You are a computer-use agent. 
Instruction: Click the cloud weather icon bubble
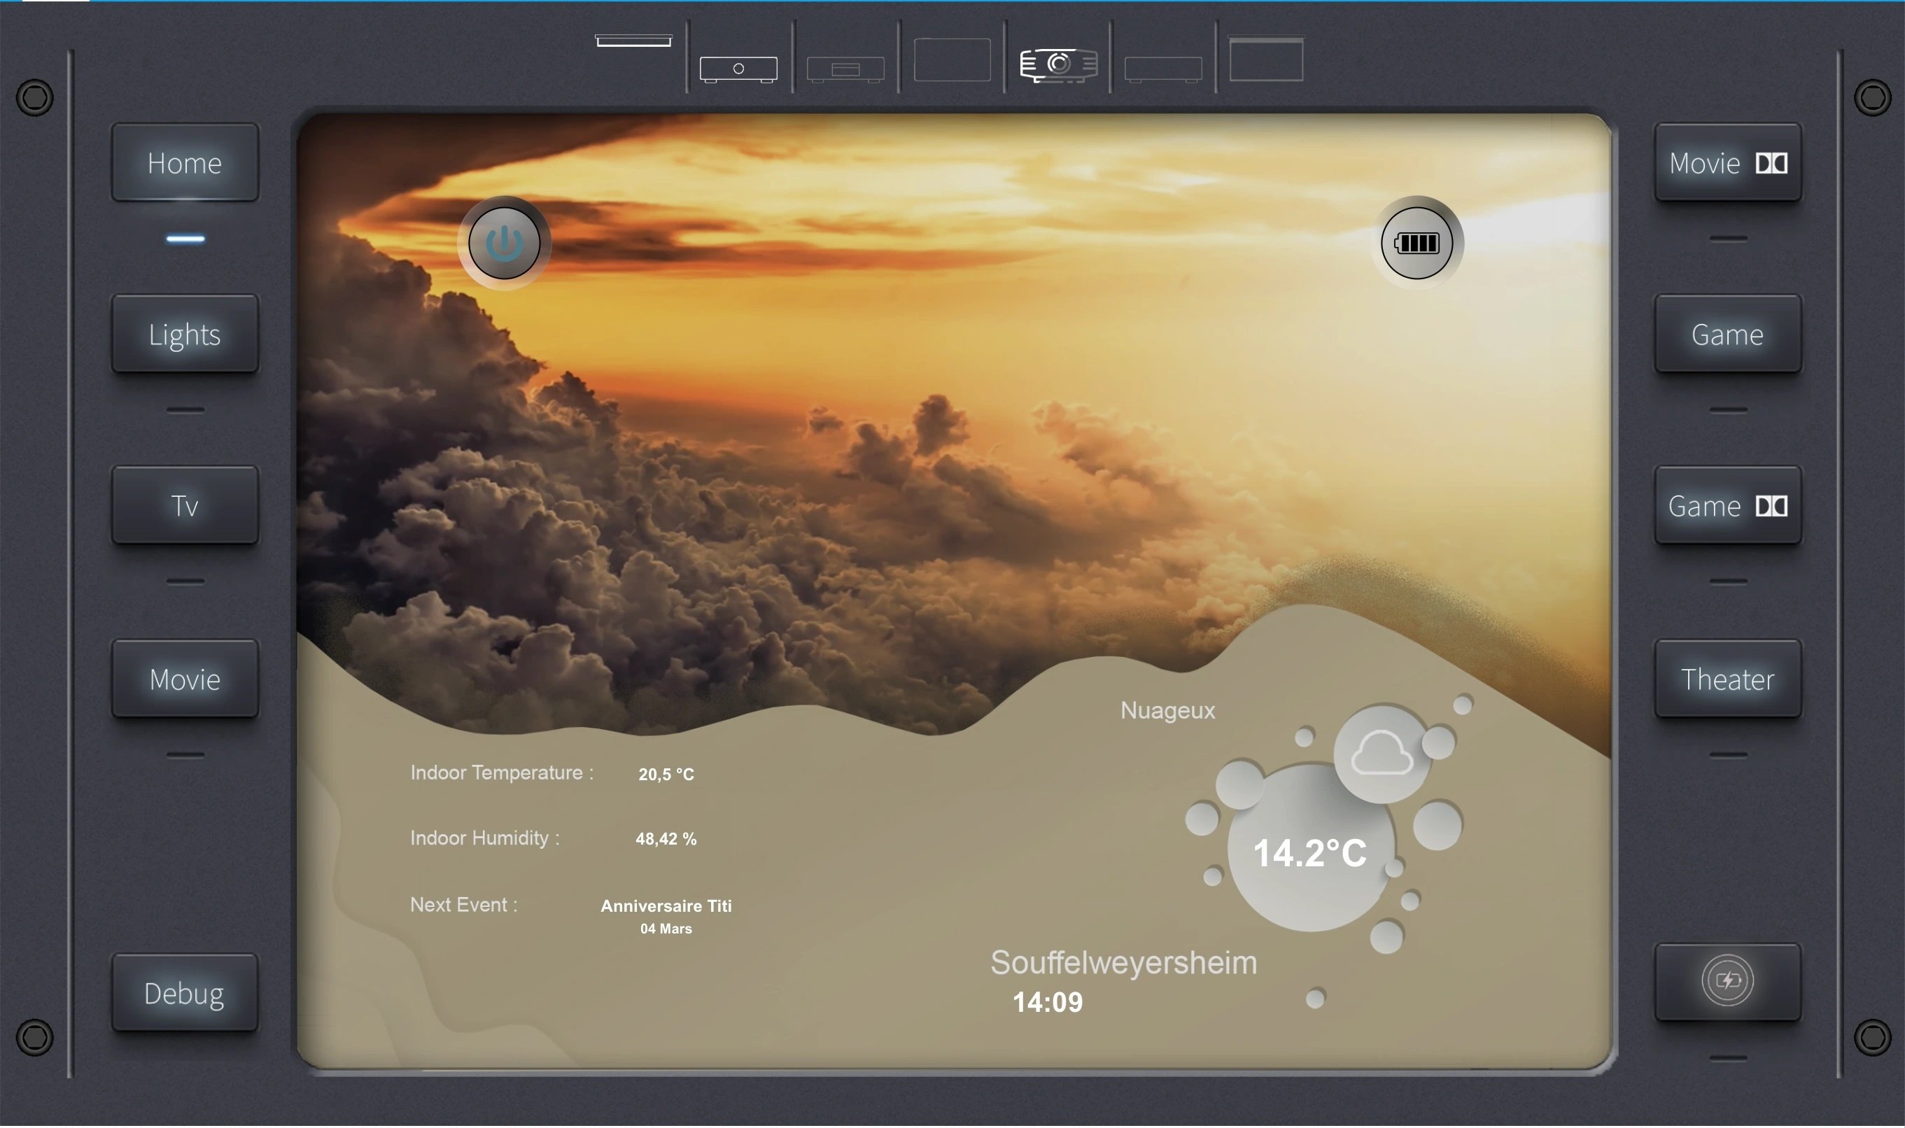coord(1382,754)
